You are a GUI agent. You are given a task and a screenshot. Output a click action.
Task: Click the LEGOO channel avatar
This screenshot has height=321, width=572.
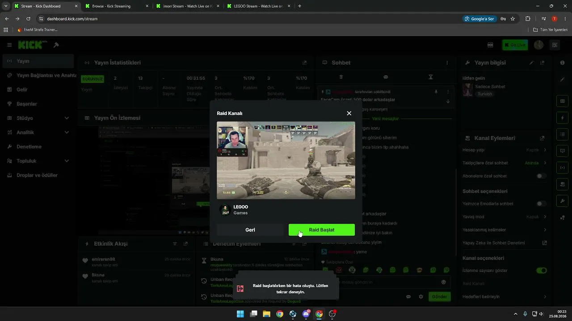[225, 210]
